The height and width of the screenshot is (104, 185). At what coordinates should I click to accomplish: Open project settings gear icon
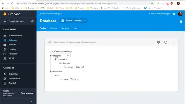(32, 21)
